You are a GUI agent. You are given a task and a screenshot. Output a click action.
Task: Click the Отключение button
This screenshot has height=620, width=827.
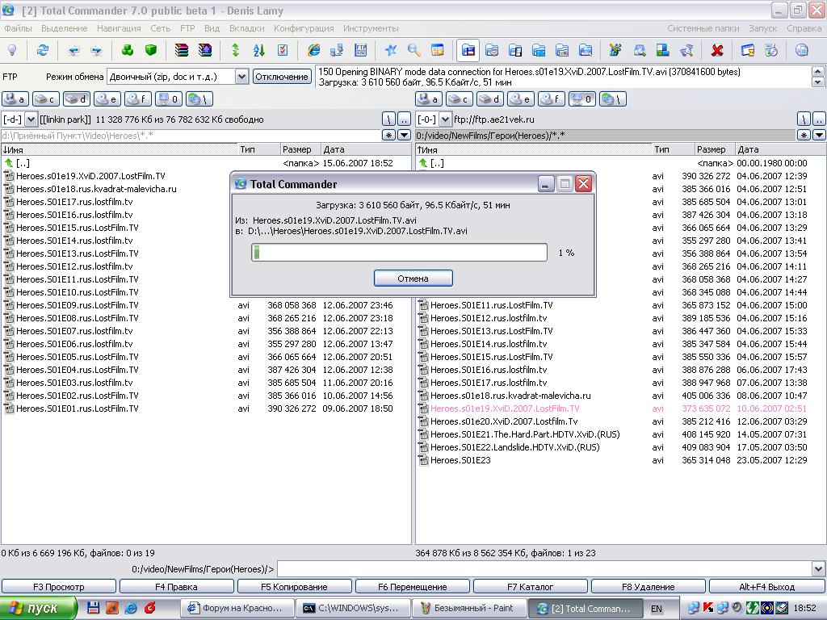pos(282,77)
